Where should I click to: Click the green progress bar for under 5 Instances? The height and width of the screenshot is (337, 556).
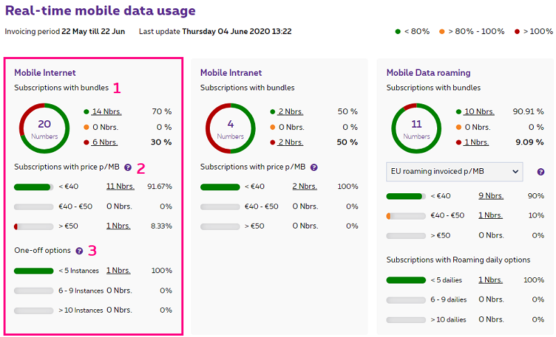33,270
